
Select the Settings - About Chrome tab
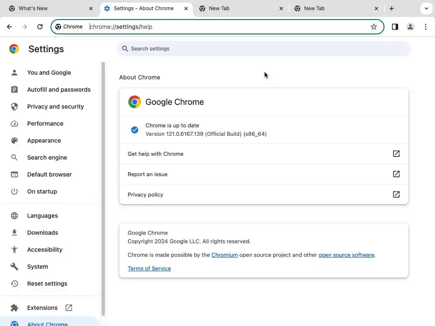tap(146, 8)
